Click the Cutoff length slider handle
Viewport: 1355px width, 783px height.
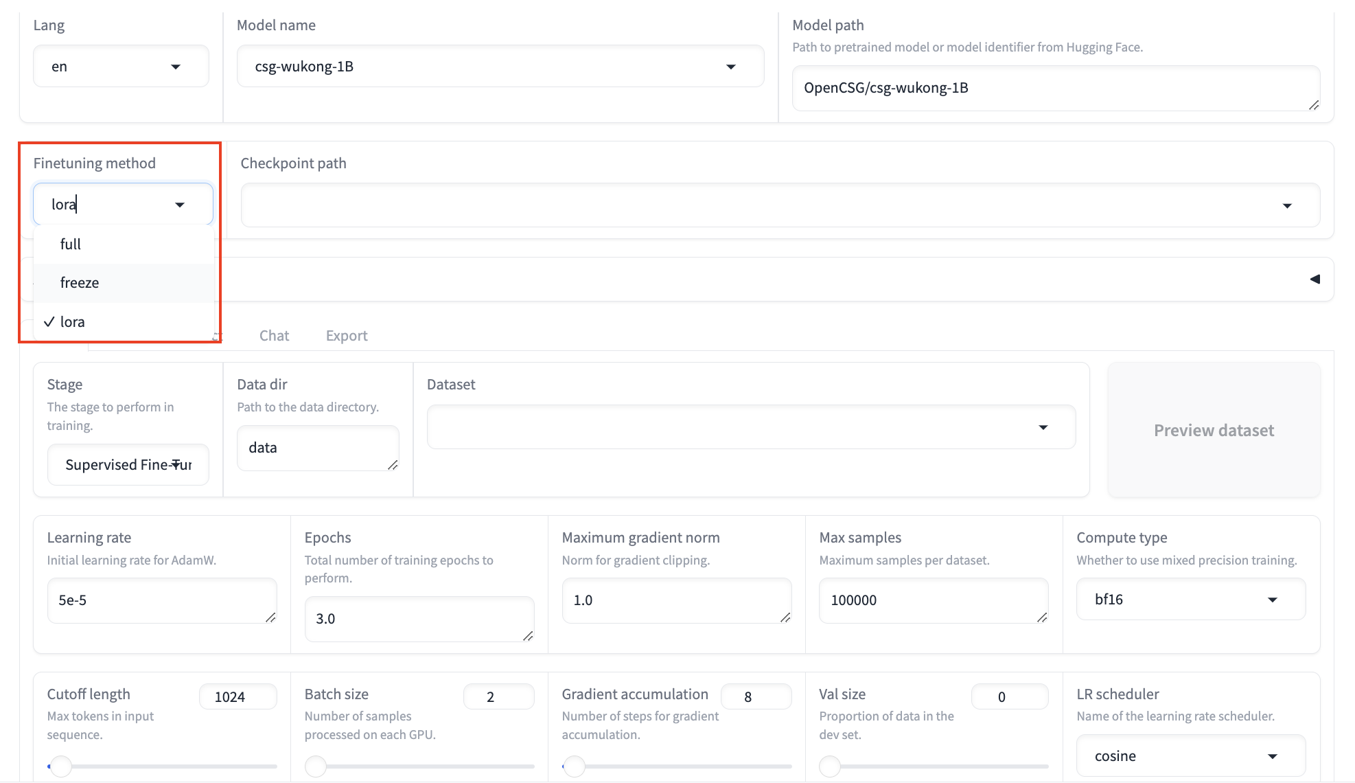(x=61, y=766)
